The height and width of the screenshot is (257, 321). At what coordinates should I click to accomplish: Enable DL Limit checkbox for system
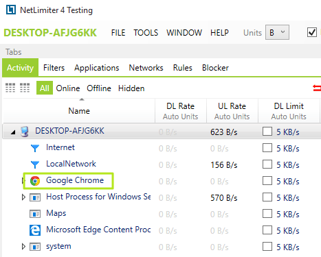pos(267,247)
